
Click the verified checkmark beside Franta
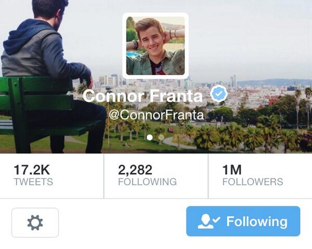219,94
